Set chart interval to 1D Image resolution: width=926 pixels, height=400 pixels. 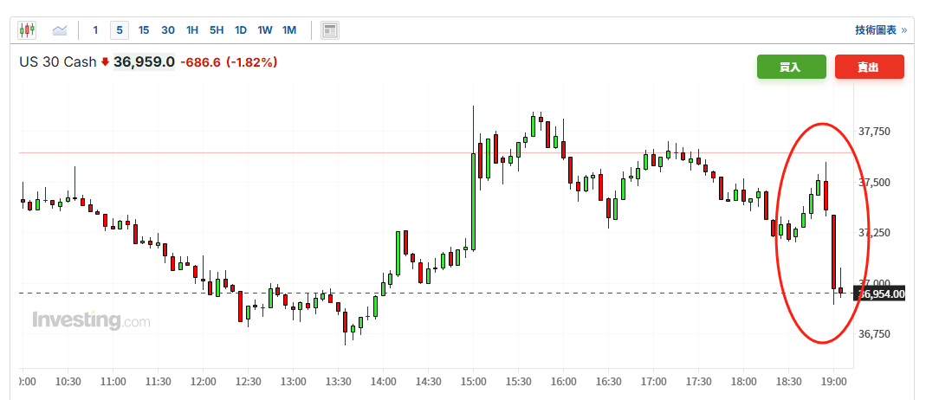(x=241, y=30)
